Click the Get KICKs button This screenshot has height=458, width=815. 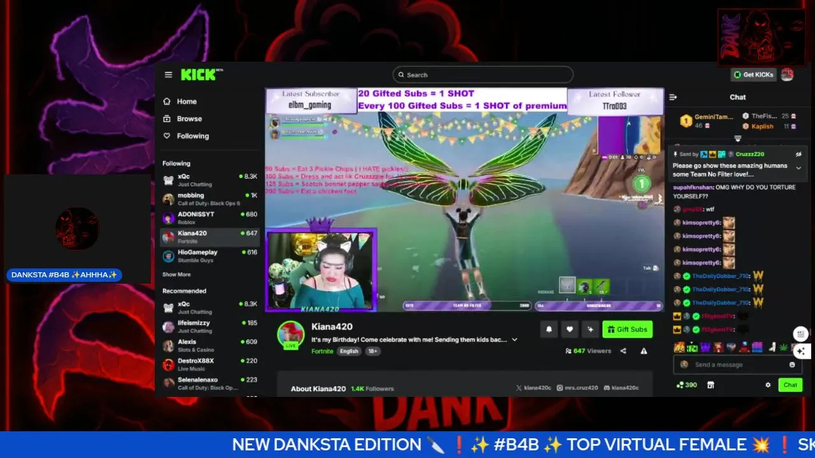(x=753, y=74)
